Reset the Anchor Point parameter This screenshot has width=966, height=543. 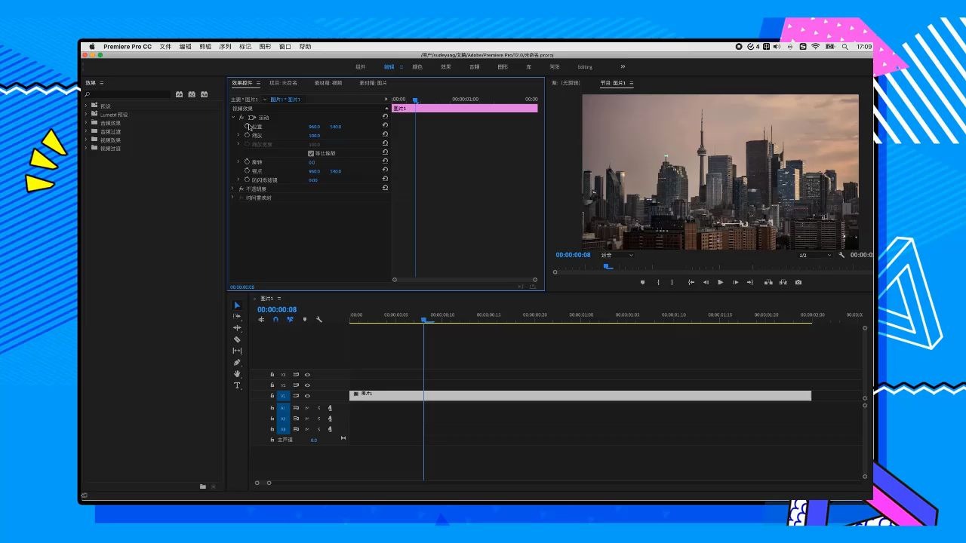coord(386,170)
